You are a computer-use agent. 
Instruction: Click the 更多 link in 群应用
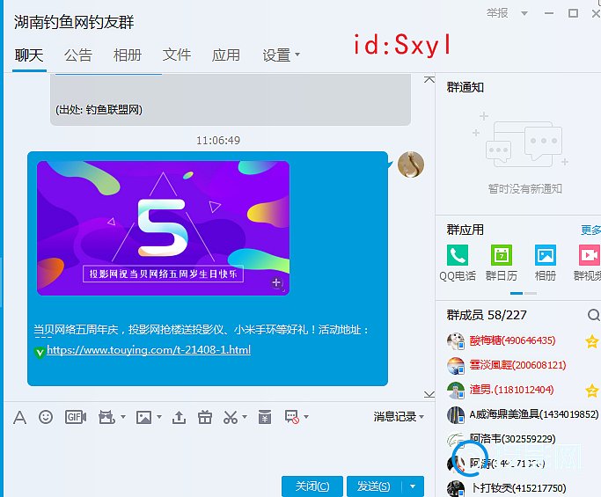pyautogui.click(x=590, y=230)
